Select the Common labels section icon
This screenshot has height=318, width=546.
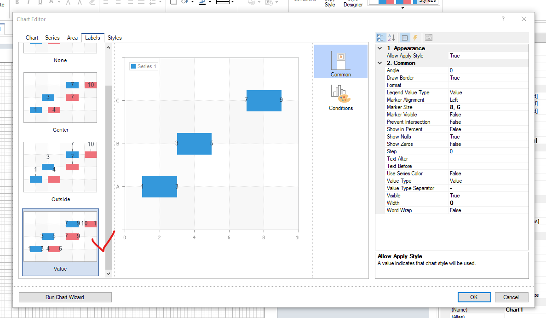click(340, 62)
